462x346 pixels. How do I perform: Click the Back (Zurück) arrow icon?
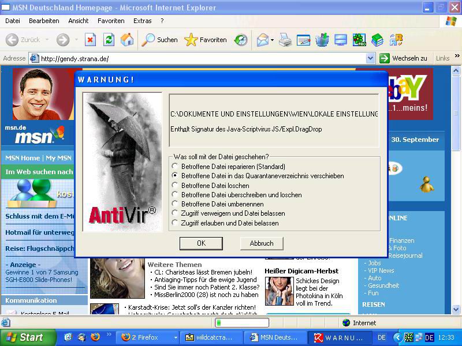point(12,40)
